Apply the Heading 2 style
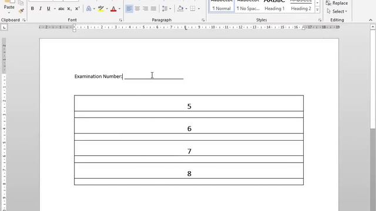The width and height of the screenshot is (376, 211). click(x=301, y=6)
